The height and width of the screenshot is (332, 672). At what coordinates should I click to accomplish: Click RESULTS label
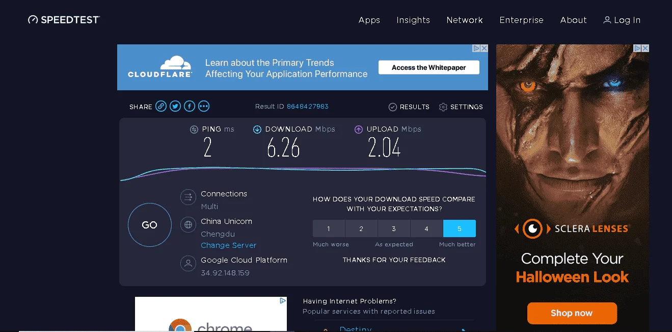pos(415,107)
